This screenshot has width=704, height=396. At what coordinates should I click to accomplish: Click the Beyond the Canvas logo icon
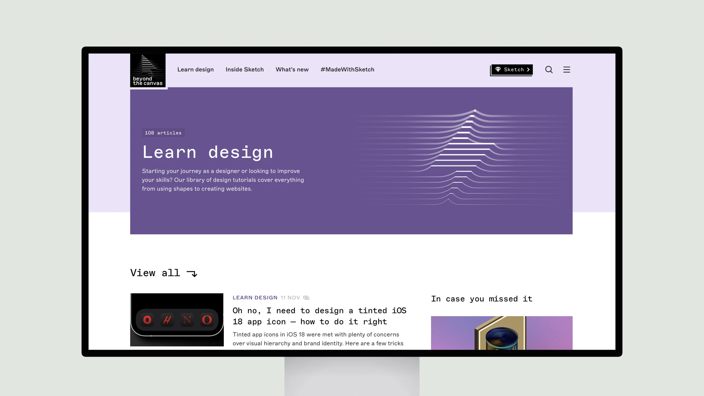pos(147,69)
